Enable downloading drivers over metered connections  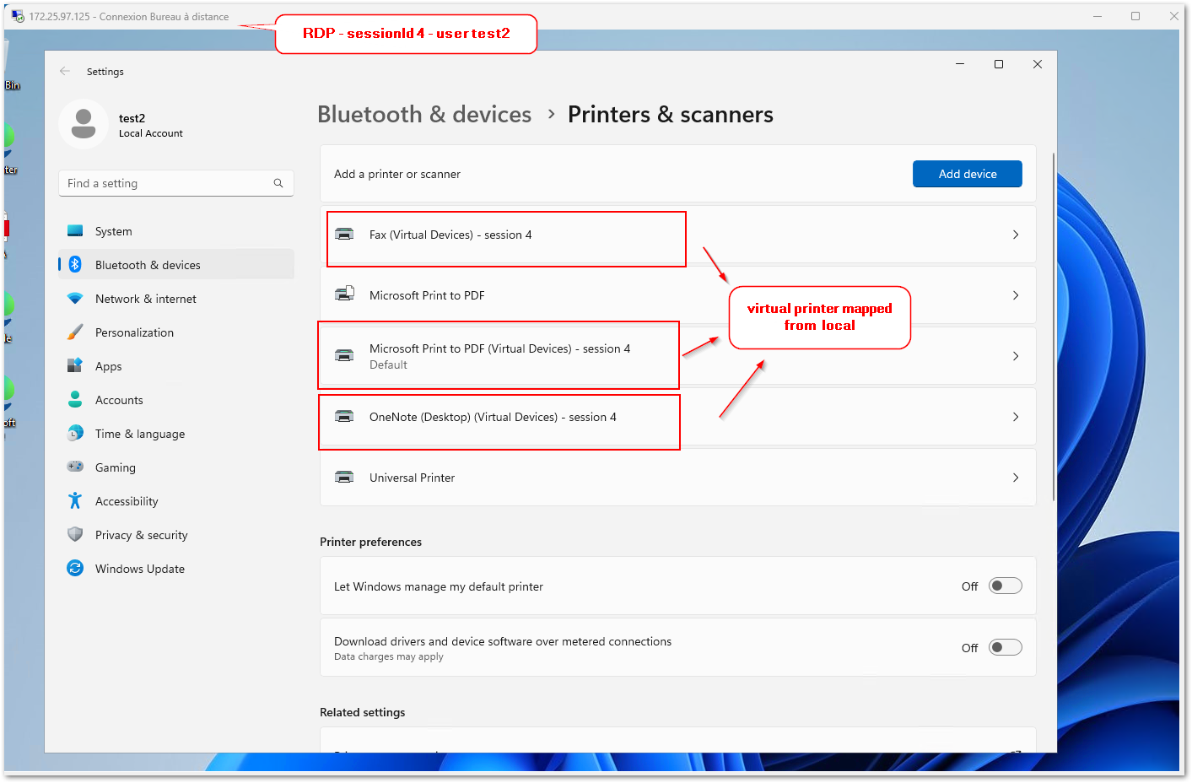pos(1004,646)
